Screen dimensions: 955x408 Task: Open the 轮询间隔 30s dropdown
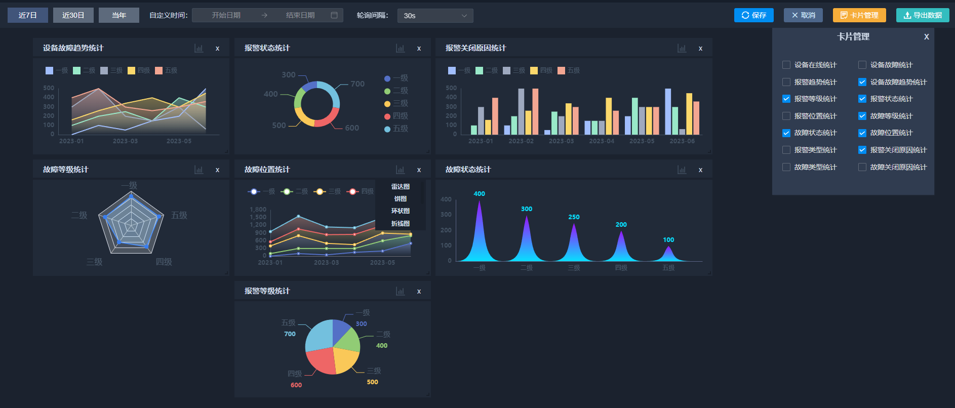pyautogui.click(x=435, y=16)
